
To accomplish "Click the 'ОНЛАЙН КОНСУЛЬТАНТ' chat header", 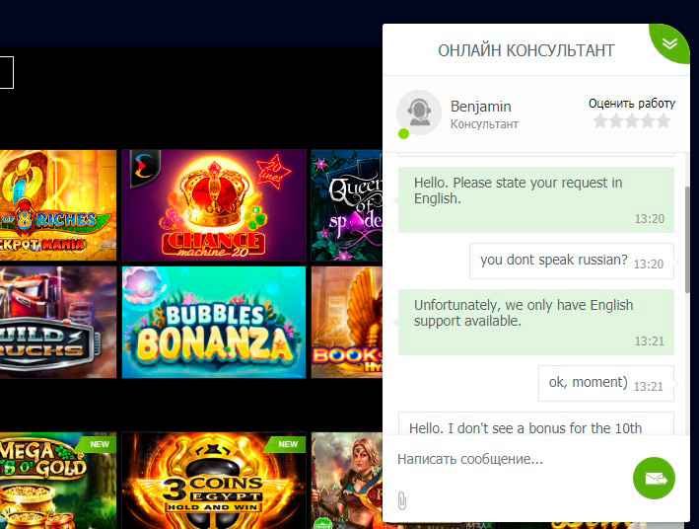I will pos(525,50).
